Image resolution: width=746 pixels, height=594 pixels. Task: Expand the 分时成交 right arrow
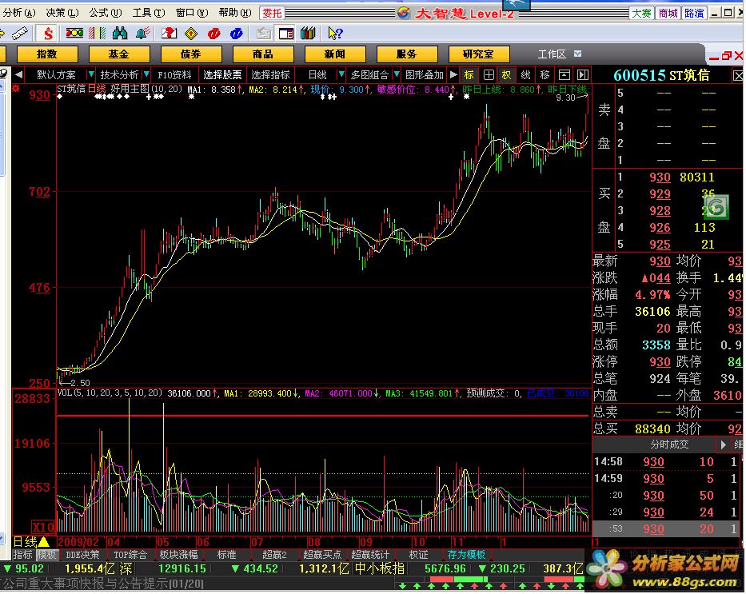click(723, 445)
